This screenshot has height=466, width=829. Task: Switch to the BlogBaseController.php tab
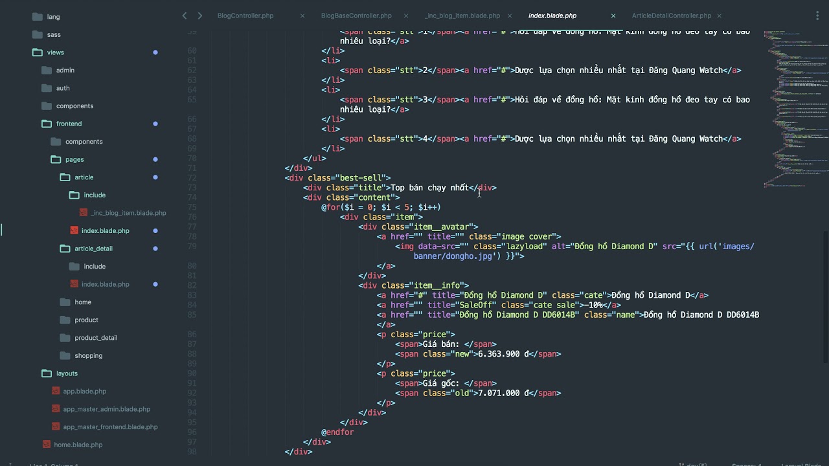[356, 16]
